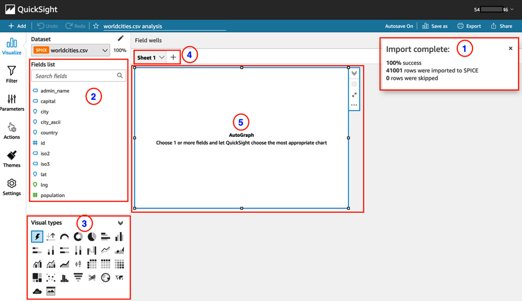Expand the visual's on-visual menu double chevron

(354, 73)
